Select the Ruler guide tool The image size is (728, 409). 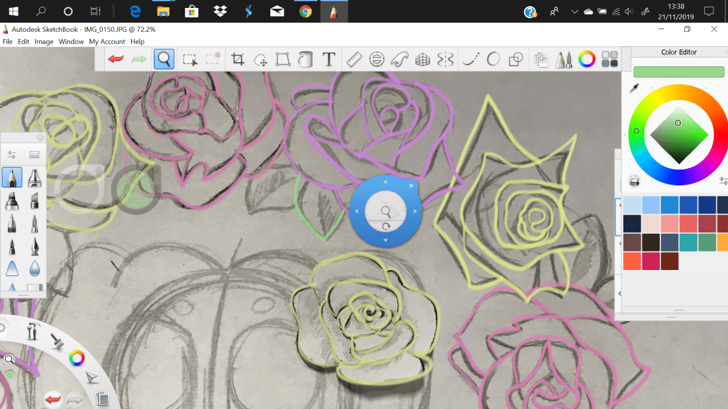tap(353, 60)
